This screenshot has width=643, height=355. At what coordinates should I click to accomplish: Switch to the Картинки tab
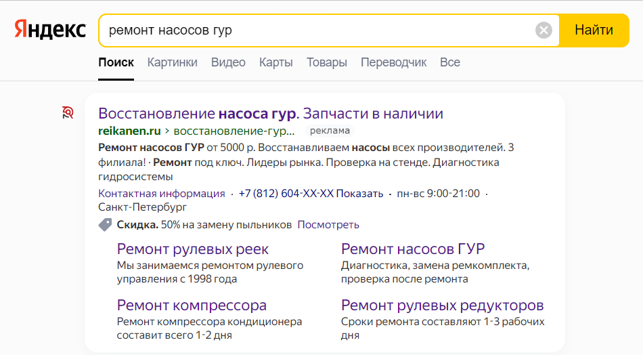(x=173, y=62)
